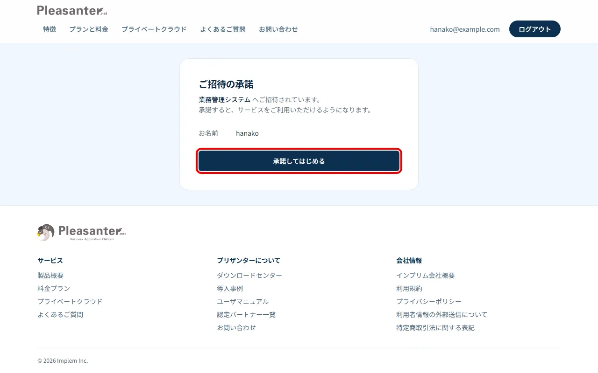
Task: Open the プライバシーポリシー link
Action: tap(429, 302)
